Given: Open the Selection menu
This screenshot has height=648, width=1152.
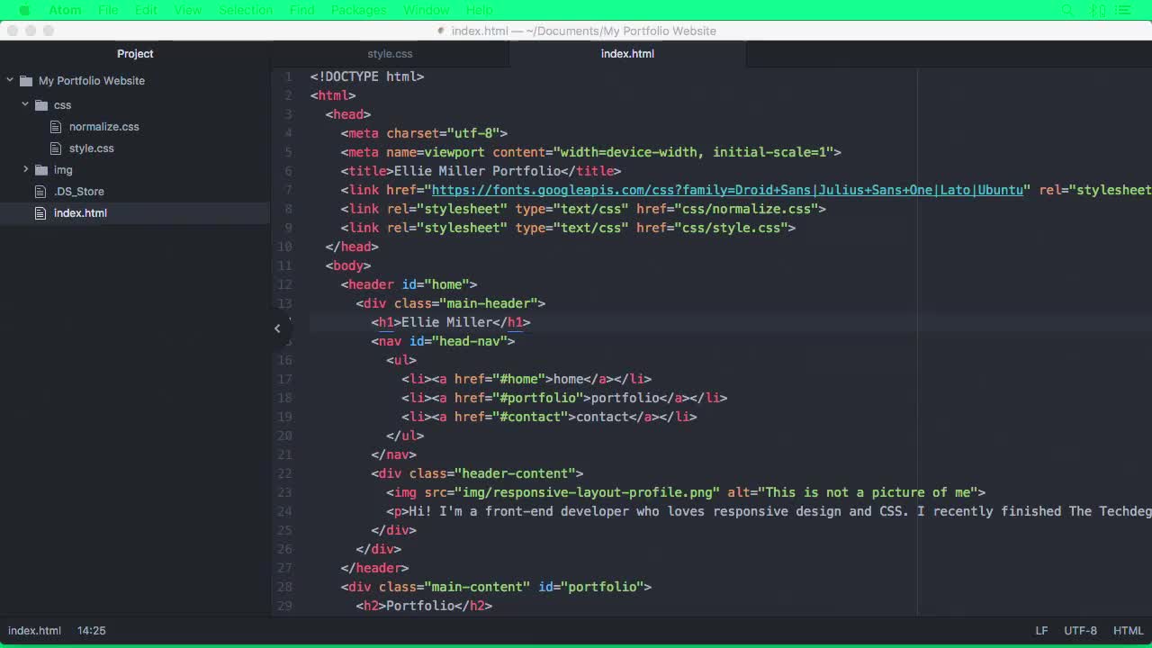Looking at the screenshot, I should click(245, 10).
